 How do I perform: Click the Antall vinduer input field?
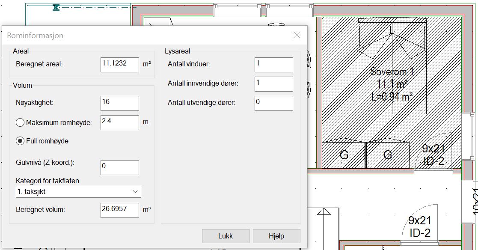point(273,65)
